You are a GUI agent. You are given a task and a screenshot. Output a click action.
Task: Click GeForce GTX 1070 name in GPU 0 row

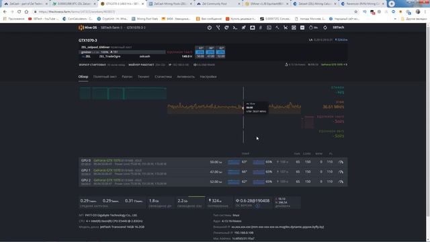tap(107, 160)
